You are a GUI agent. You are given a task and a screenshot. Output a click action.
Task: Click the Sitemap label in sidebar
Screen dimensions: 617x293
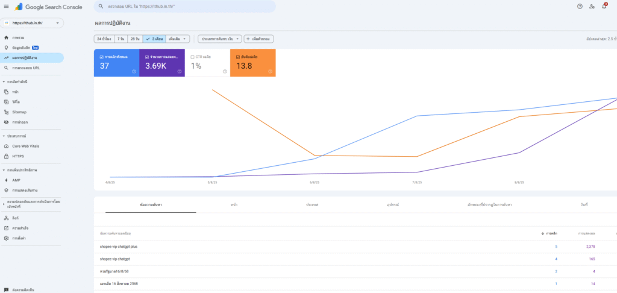[x=19, y=112]
